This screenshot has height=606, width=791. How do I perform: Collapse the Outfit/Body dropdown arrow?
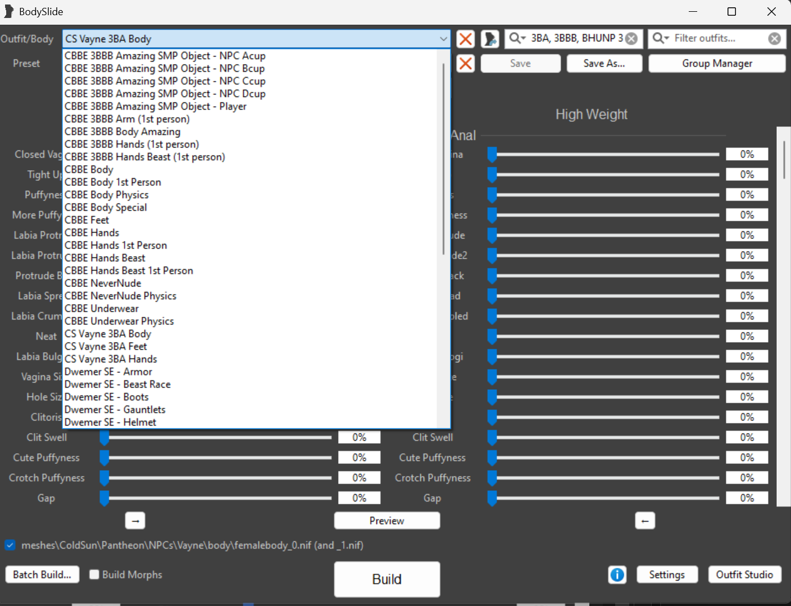[443, 39]
